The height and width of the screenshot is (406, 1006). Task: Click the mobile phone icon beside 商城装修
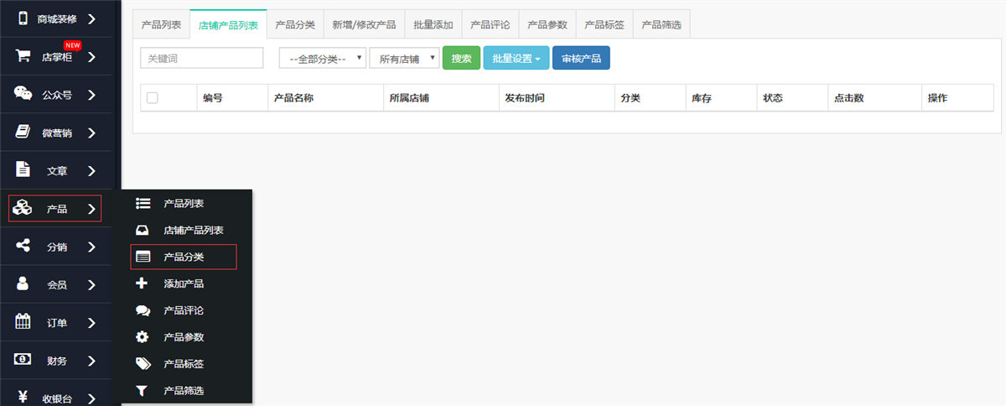pyautogui.click(x=23, y=18)
